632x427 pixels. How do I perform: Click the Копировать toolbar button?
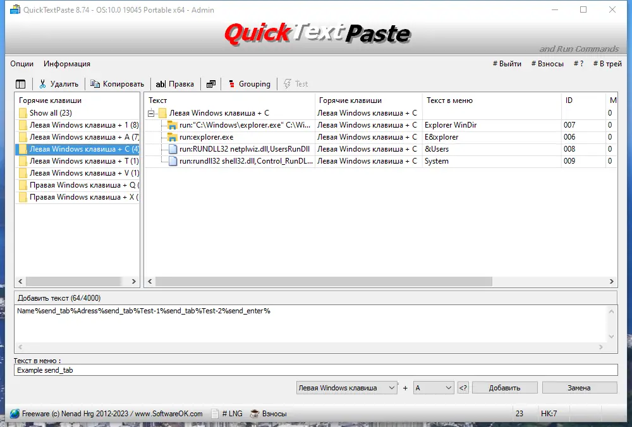point(118,84)
